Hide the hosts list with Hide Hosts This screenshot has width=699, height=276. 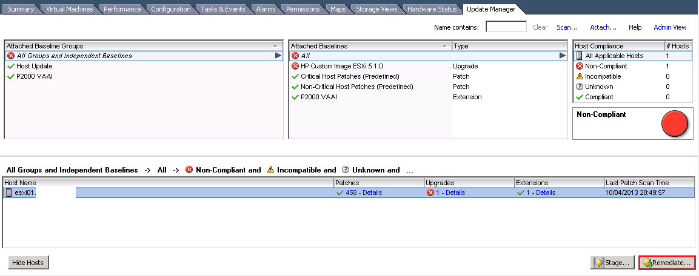pos(28,263)
